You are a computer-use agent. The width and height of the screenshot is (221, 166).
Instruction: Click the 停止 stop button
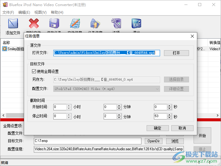pos(202,149)
